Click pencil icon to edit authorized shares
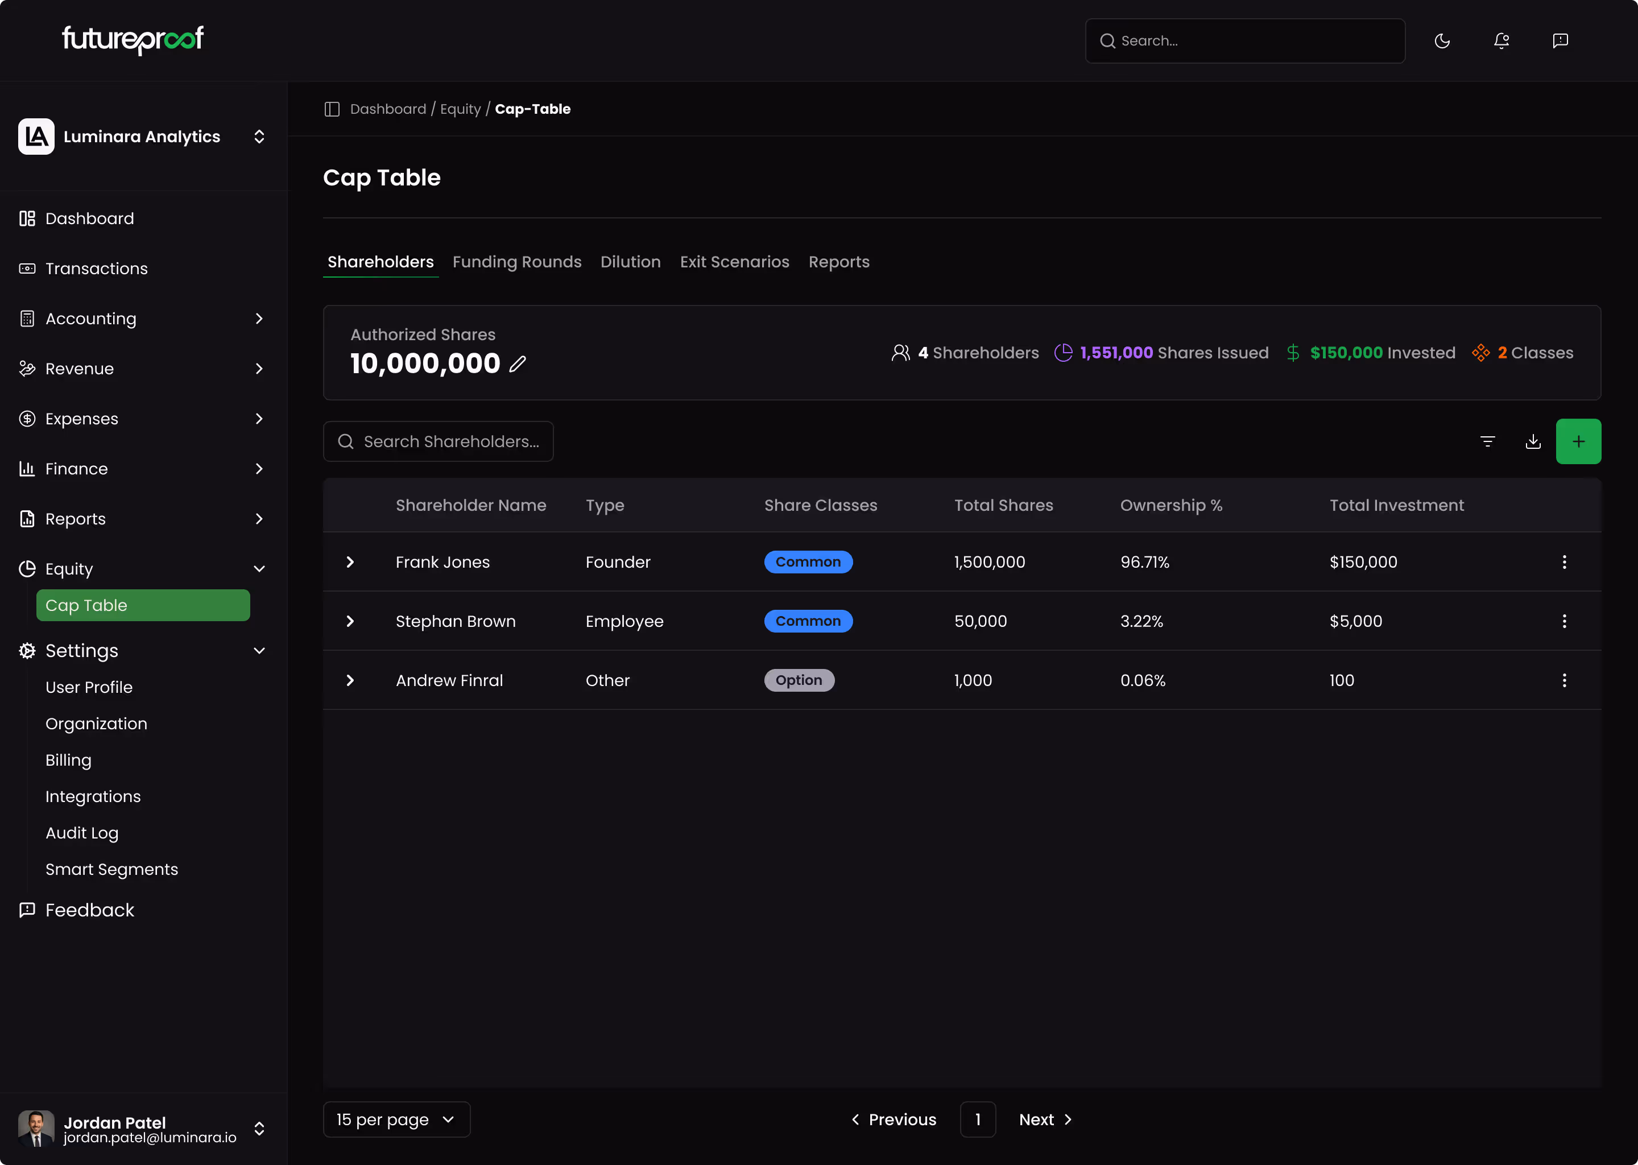 click(518, 365)
